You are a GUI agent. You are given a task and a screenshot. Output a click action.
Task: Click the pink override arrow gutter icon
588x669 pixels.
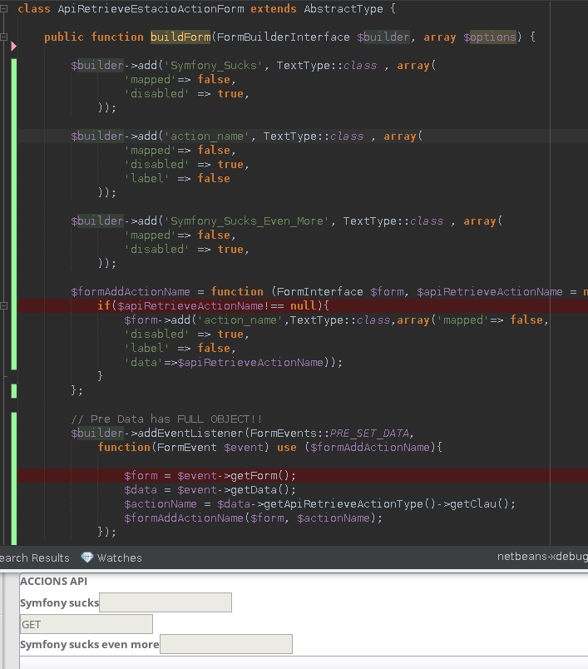[13, 46]
